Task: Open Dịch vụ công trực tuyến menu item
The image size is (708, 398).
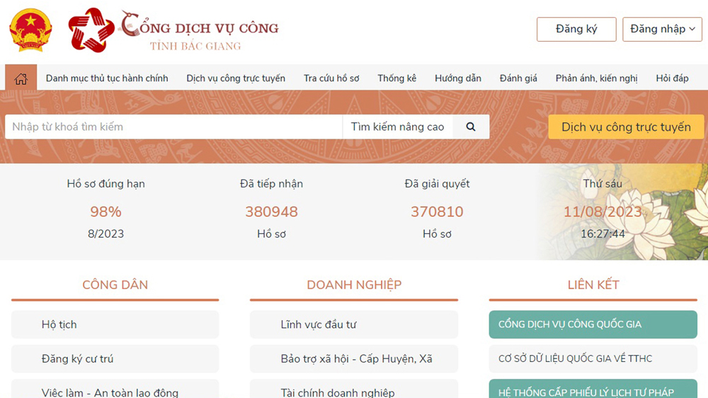Action: [236, 78]
